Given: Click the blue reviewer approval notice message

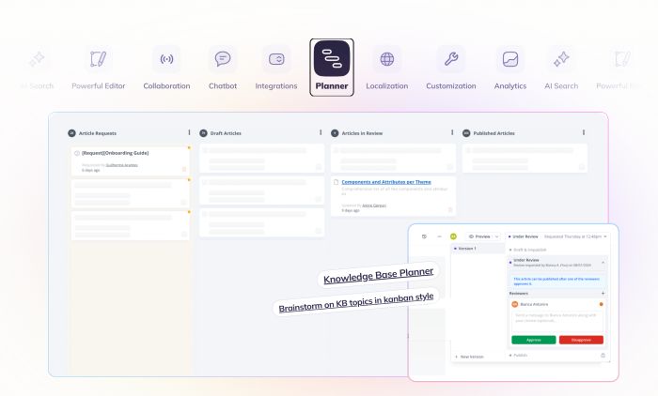Looking at the screenshot, I should (556, 282).
